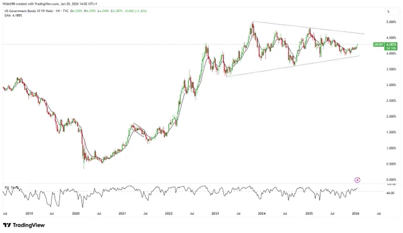The width and height of the screenshot is (403, 233).
Task: Click the closing price value C4.287%
Action: pyautogui.click(x=116, y=11)
